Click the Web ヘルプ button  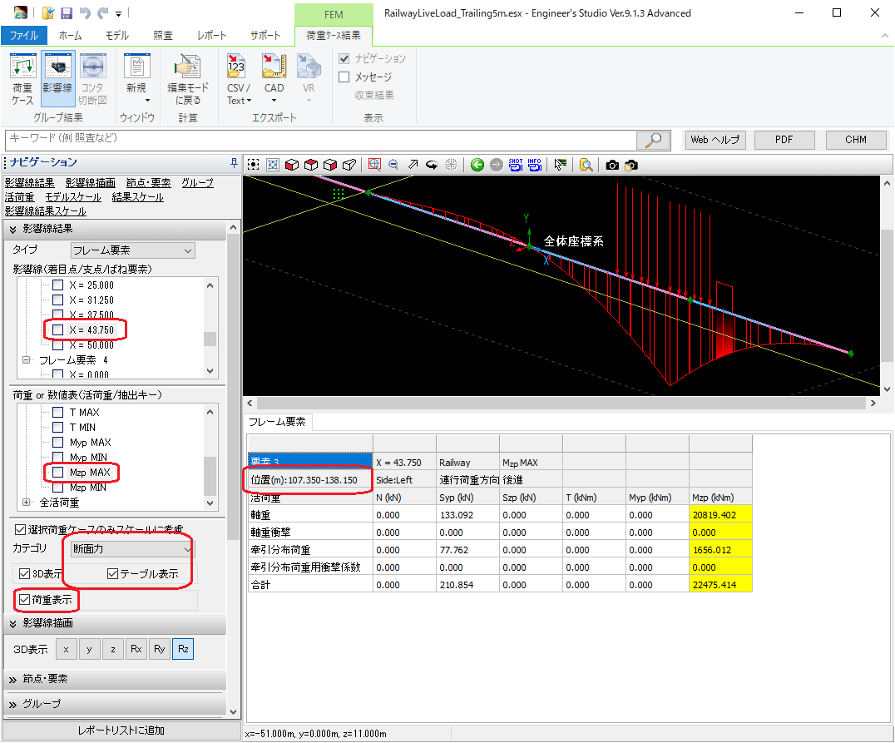point(715,140)
